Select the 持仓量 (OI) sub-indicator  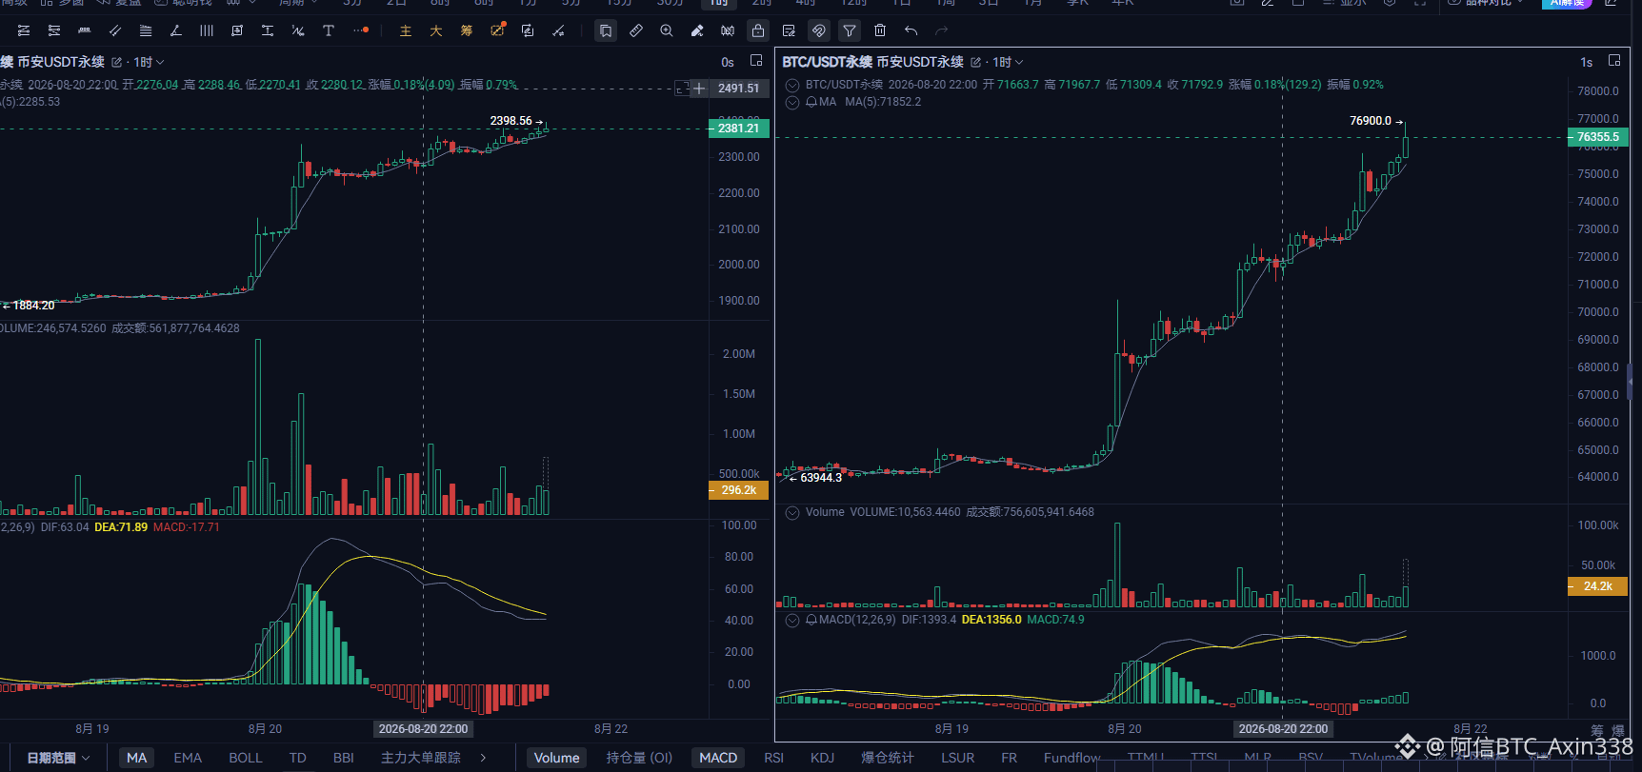point(639,758)
